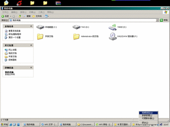Open the Administrator documents folder icon
170x127 pixels.
click(x=76, y=37)
